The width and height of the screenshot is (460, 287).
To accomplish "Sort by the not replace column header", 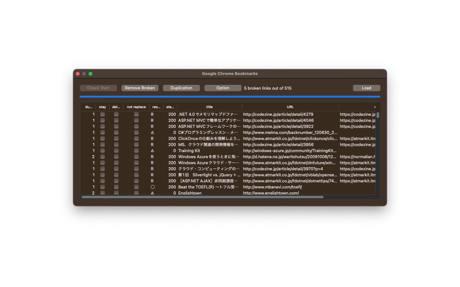I will tap(136, 107).
